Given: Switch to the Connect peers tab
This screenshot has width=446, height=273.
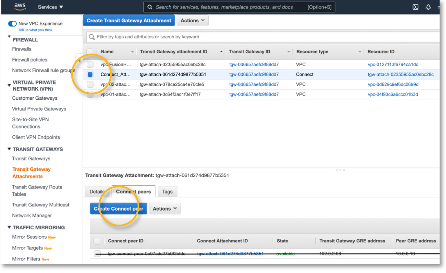Looking at the screenshot, I should (x=133, y=191).
